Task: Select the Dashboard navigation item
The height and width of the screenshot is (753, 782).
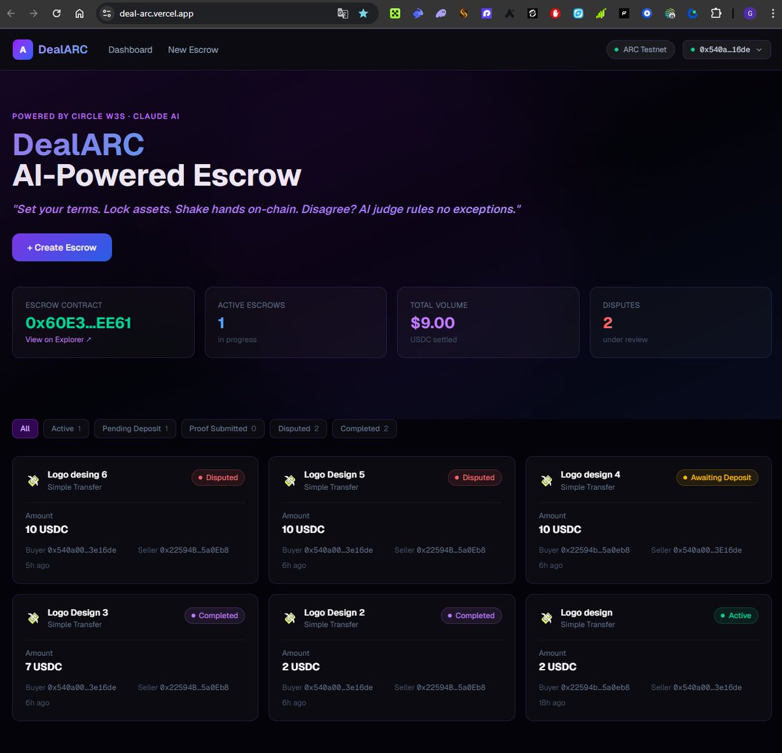Action: 130,50
